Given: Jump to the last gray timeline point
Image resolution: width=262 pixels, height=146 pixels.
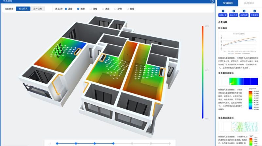Looking at the screenshot, I should click(170, 143).
